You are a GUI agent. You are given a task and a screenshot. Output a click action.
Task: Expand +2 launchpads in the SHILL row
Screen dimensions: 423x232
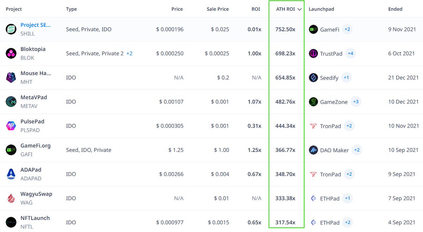click(x=347, y=29)
